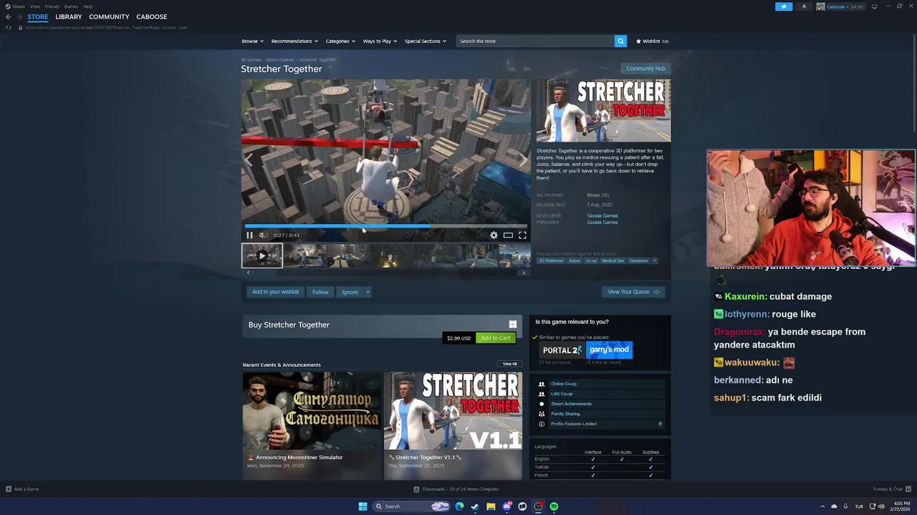Expand the Browse menu

pos(252,41)
